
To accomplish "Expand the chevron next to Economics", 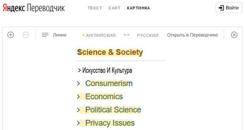I will [x=78, y=97].
